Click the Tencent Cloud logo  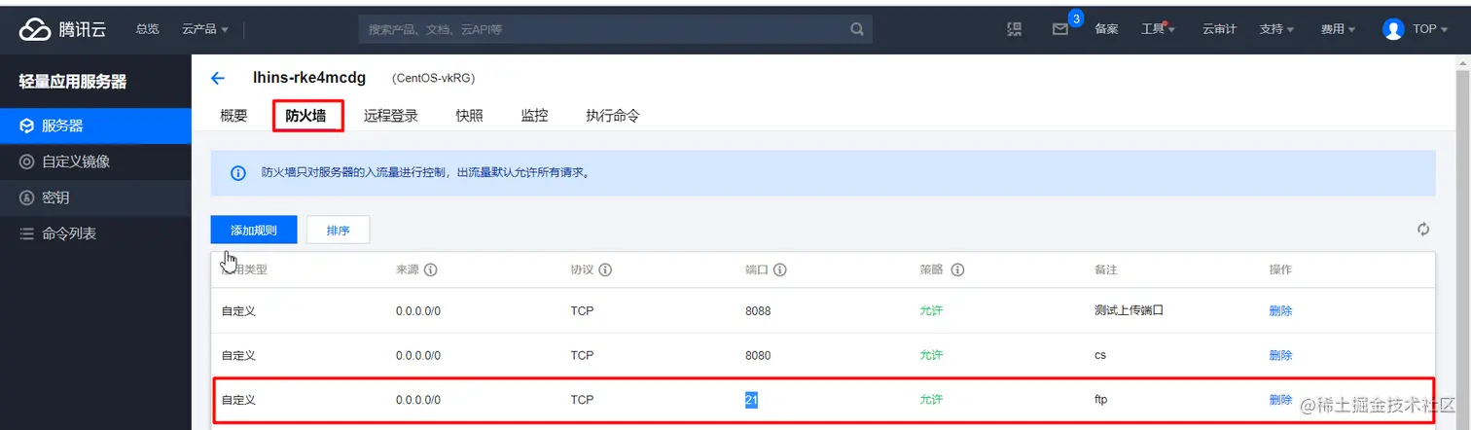(62, 29)
